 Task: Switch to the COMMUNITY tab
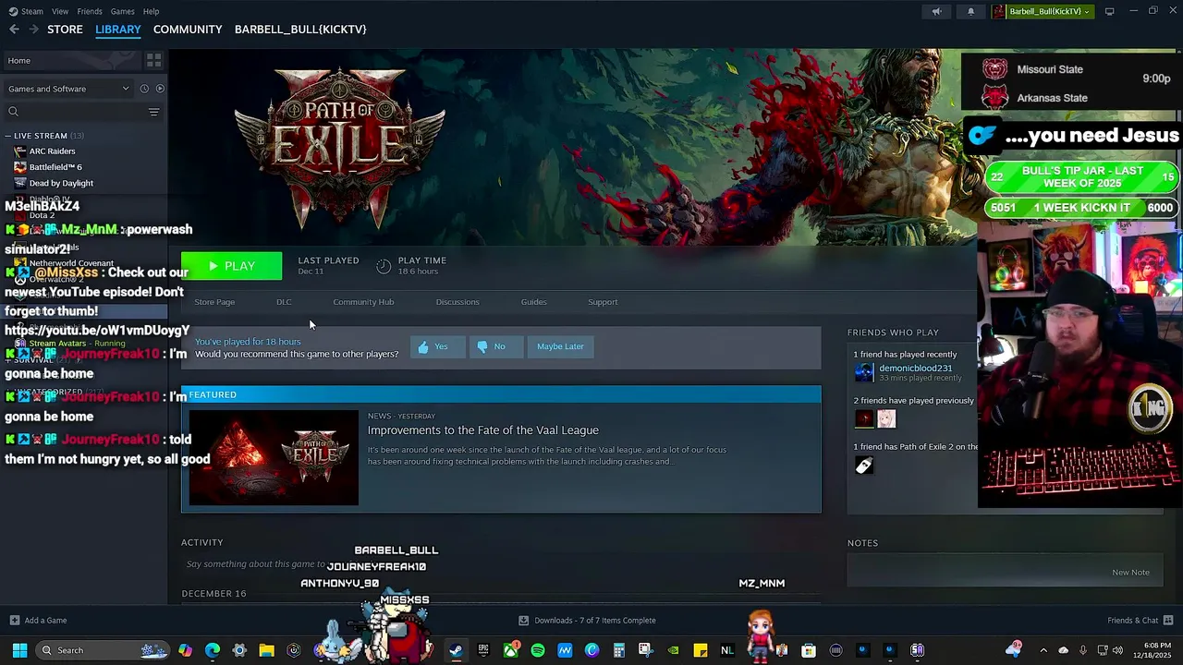tap(188, 30)
